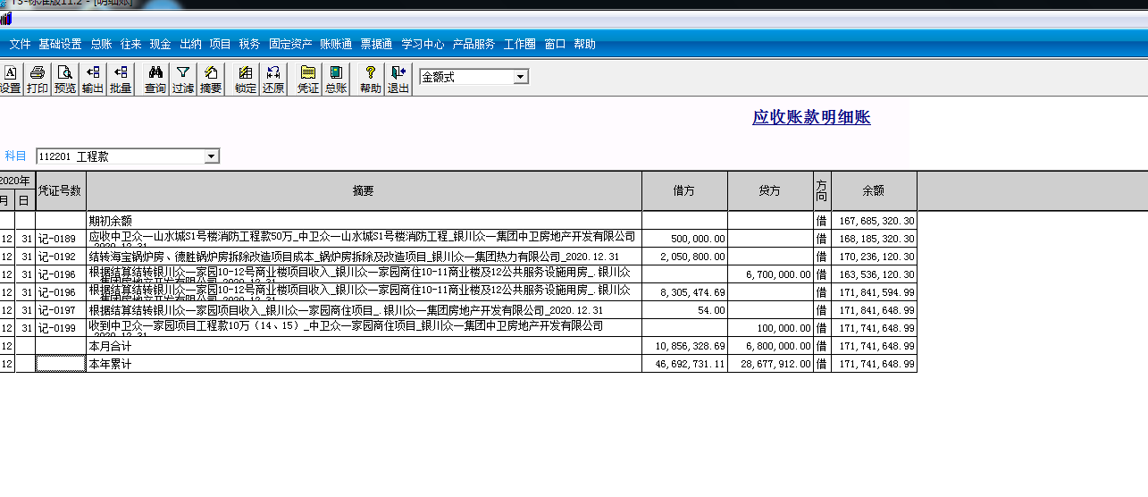Viewport: 1148px width, 497px height.
Task: Open the 总账 menu in menu bar
Action: coord(101,44)
